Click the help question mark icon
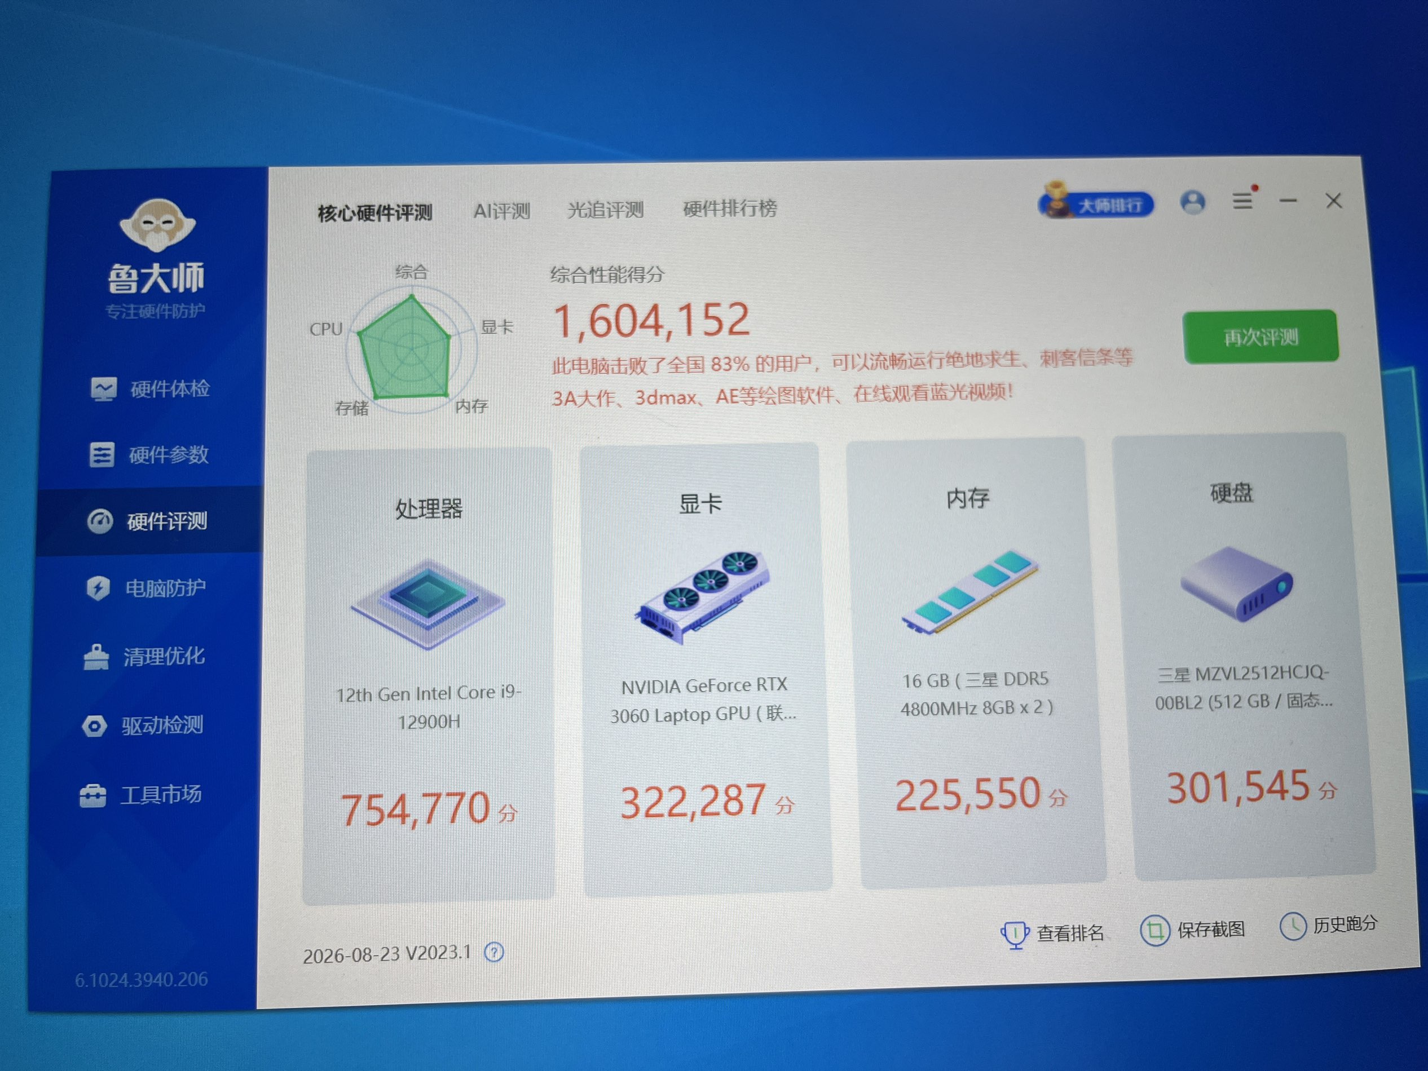 pos(494,951)
